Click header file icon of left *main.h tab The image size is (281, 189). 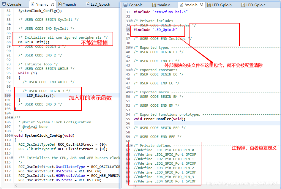(x=60, y=4)
